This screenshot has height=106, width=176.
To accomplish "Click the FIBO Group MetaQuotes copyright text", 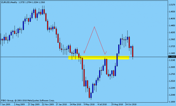I will pos(28,100).
